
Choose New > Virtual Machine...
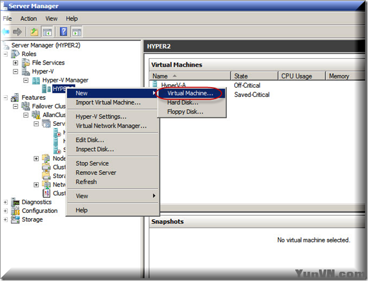[191, 93]
